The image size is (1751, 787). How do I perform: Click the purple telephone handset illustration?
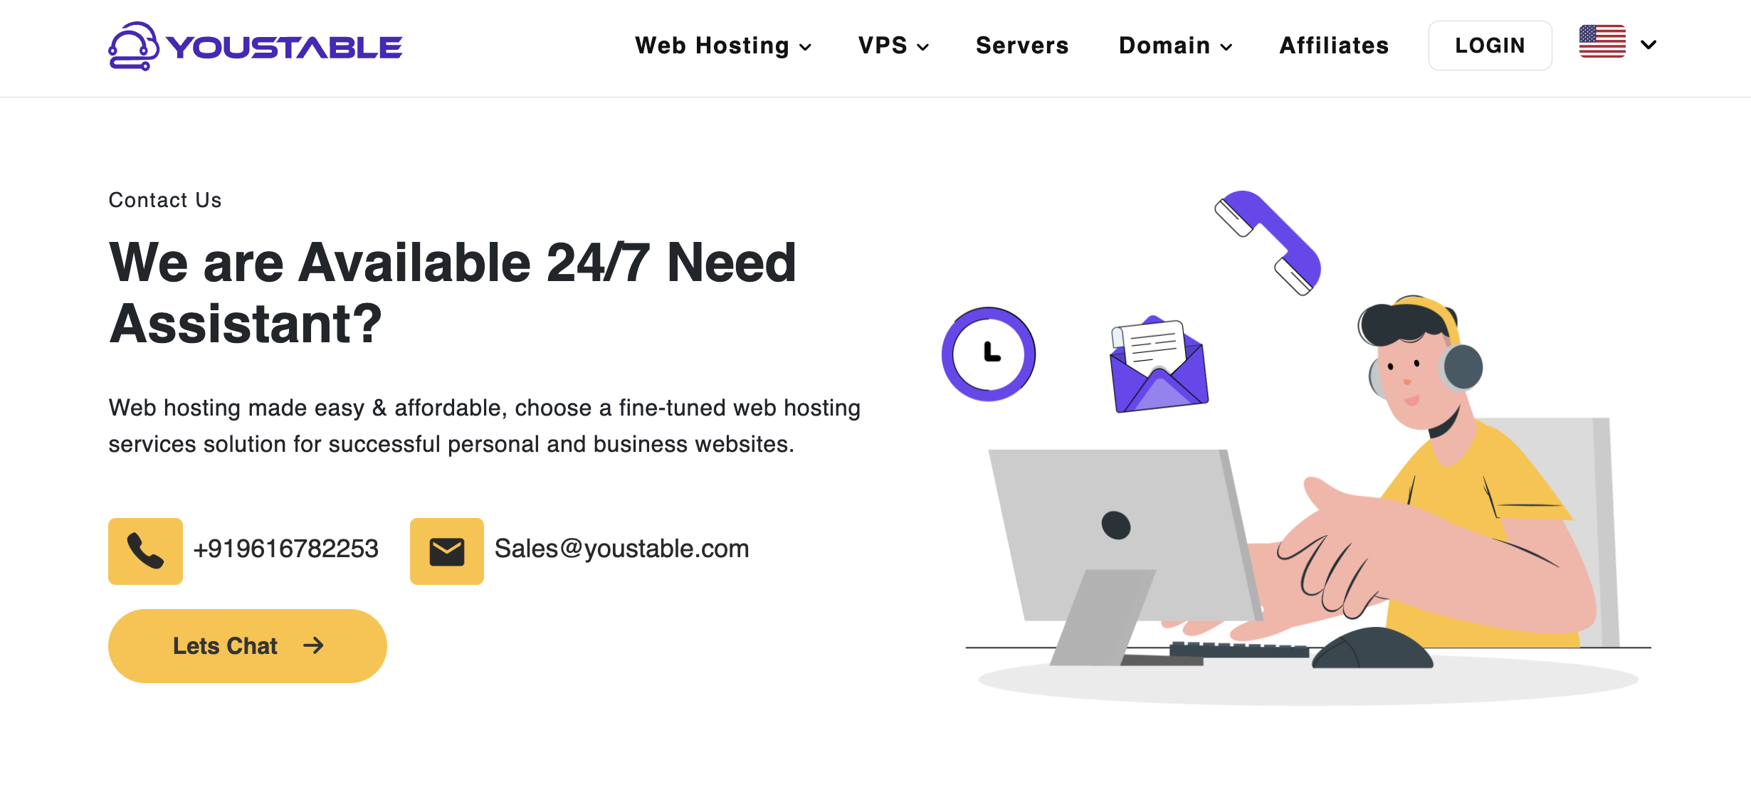pos(1268,242)
